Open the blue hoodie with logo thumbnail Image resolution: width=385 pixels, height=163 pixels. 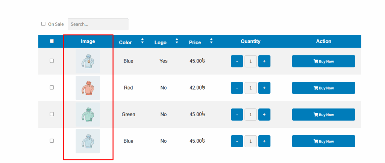pyautogui.click(x=88, y=61)
